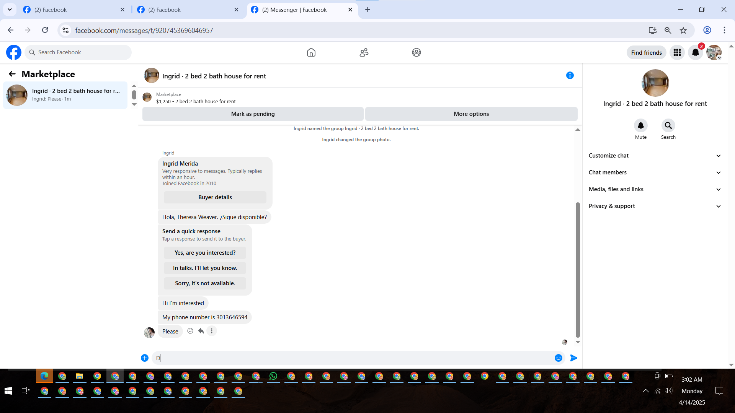Reply to the Please message

201,331
